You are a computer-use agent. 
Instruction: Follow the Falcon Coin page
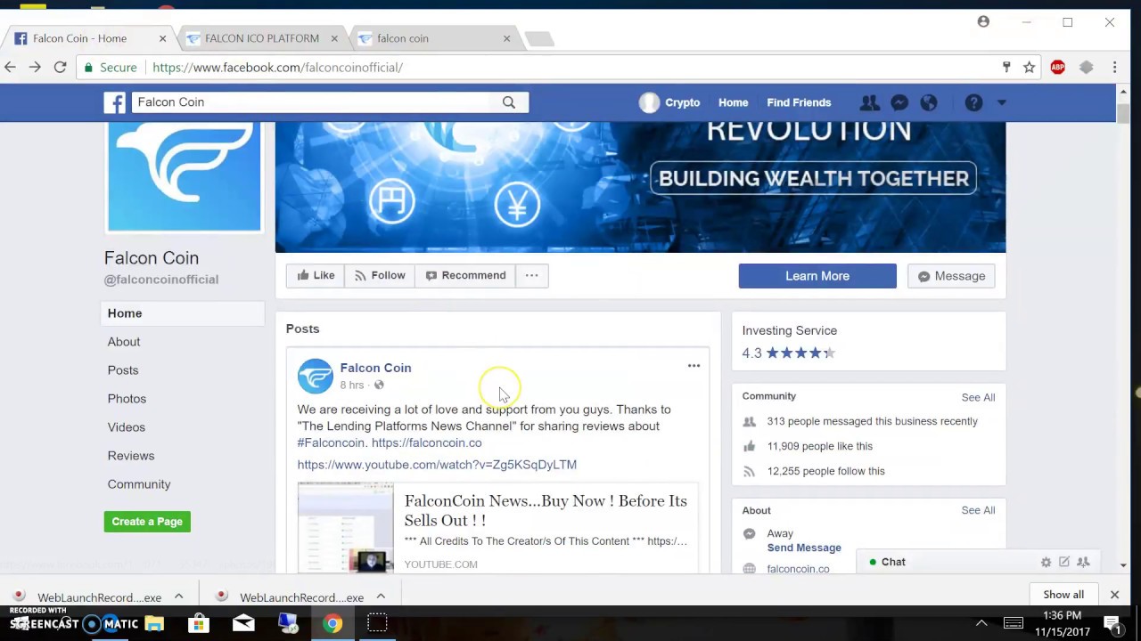[380, 275]
